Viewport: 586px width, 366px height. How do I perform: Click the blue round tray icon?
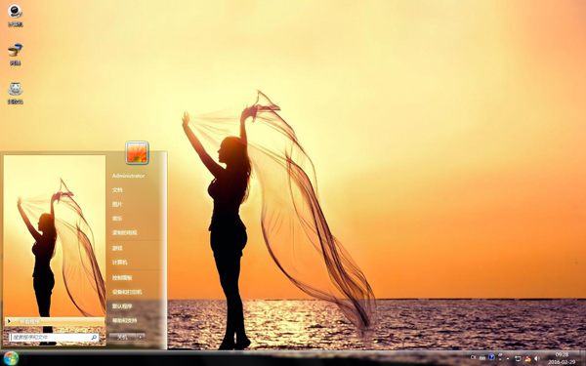coord(491,358)
